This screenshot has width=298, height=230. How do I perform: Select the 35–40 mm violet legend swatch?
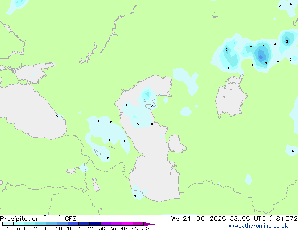click(x=116, y=224)
